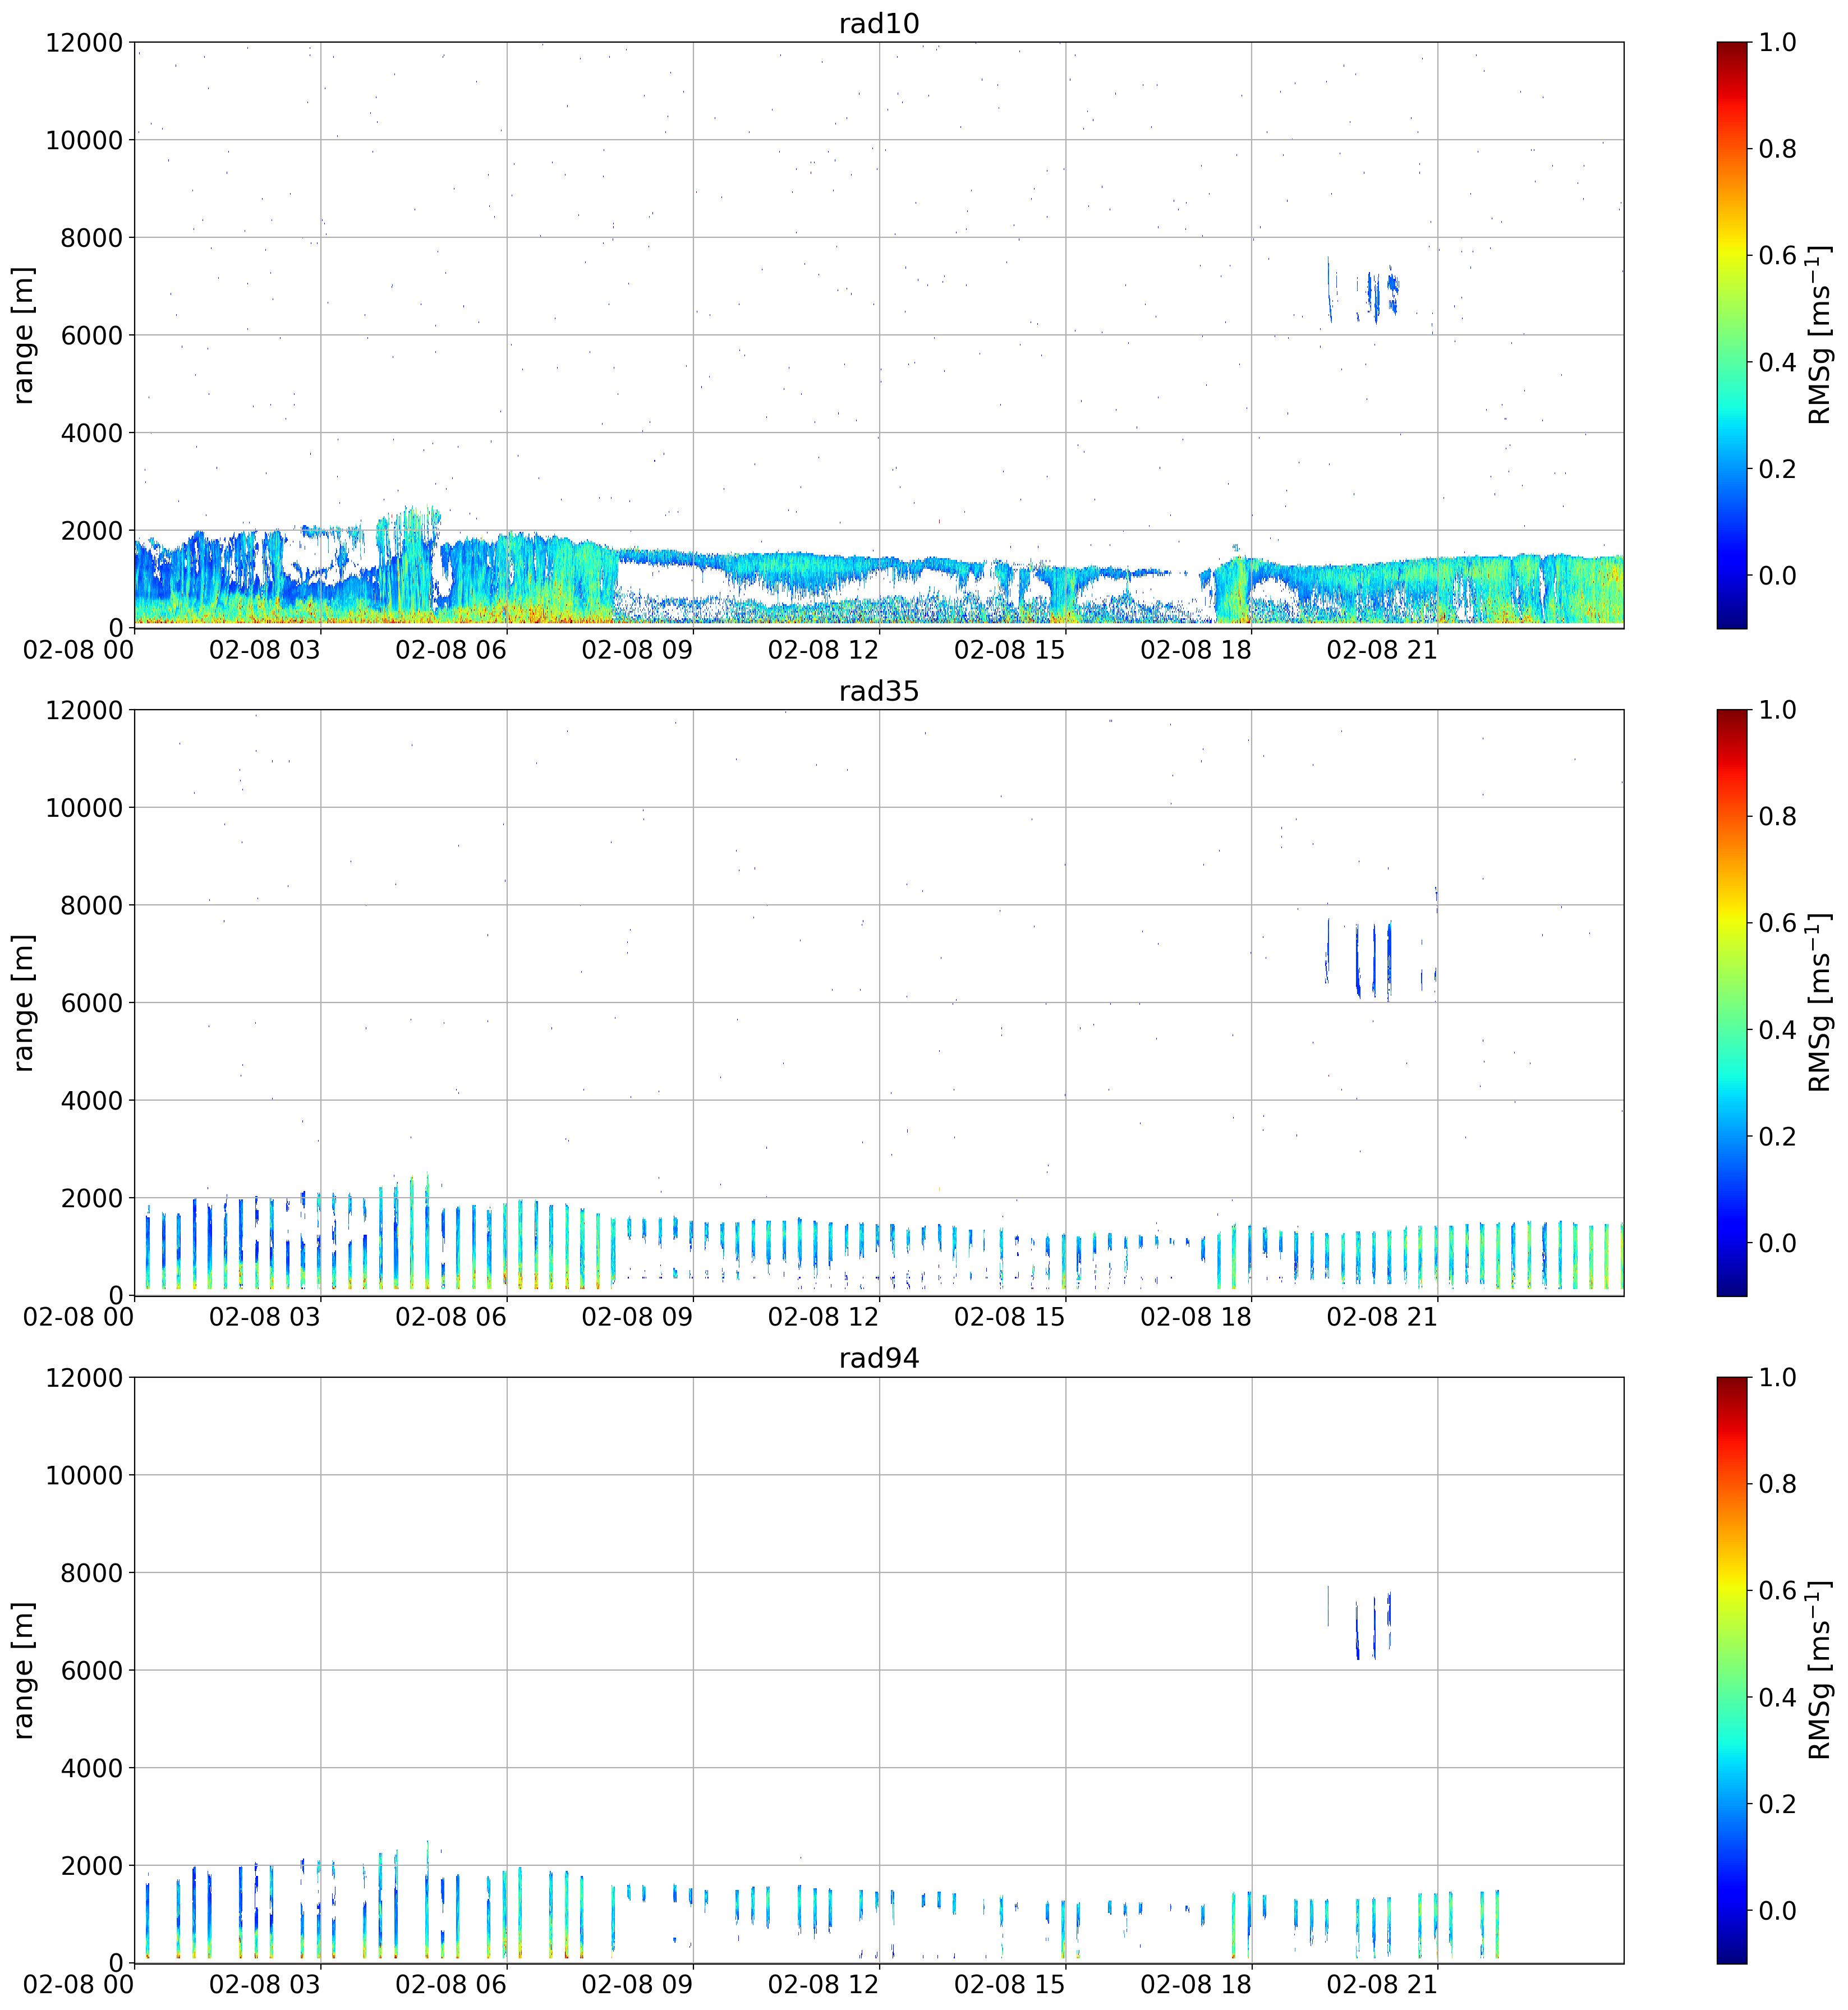The image size is (1848, 2010).
Task: Click the 12000 range tick on rad10
Action: click(x=84, y=42)
